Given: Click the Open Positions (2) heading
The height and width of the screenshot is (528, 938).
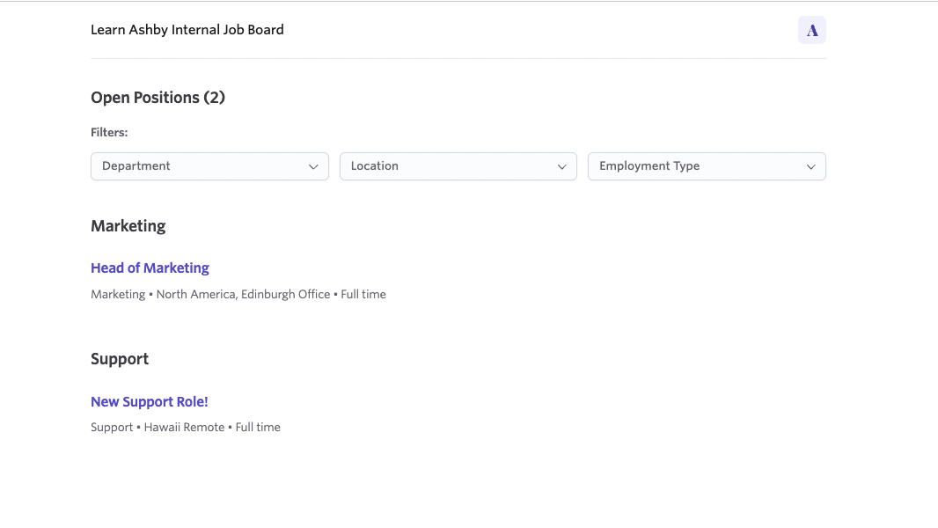Looking at the screenshot, I should [158, 98].
